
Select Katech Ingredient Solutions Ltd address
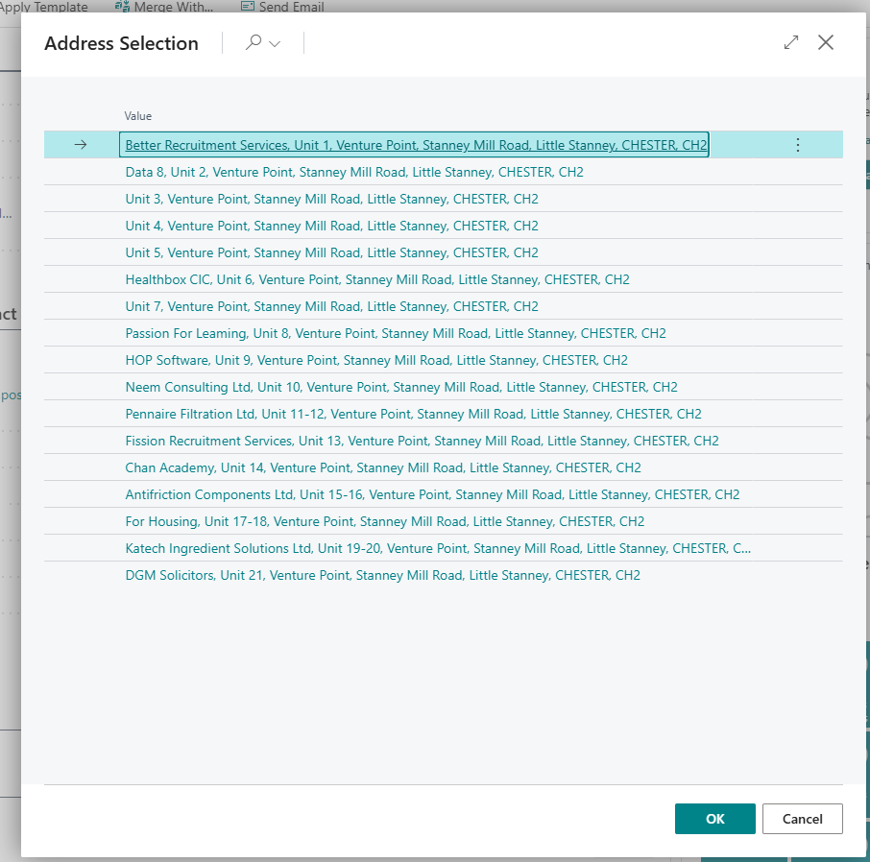(438, 548)
